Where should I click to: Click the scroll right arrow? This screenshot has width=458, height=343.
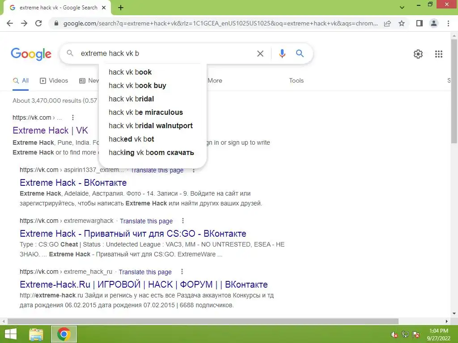(x=447, y=321)
